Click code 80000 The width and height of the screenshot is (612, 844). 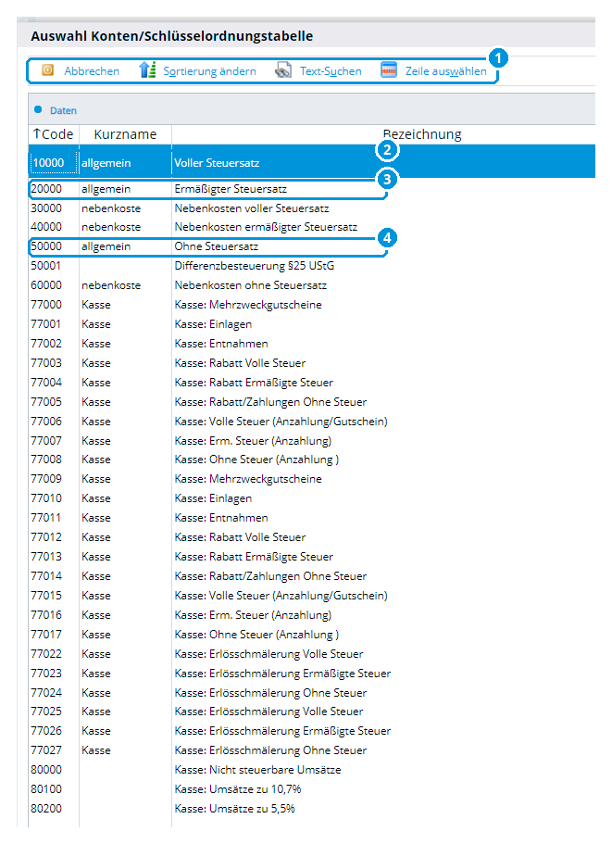coord(46,770)
